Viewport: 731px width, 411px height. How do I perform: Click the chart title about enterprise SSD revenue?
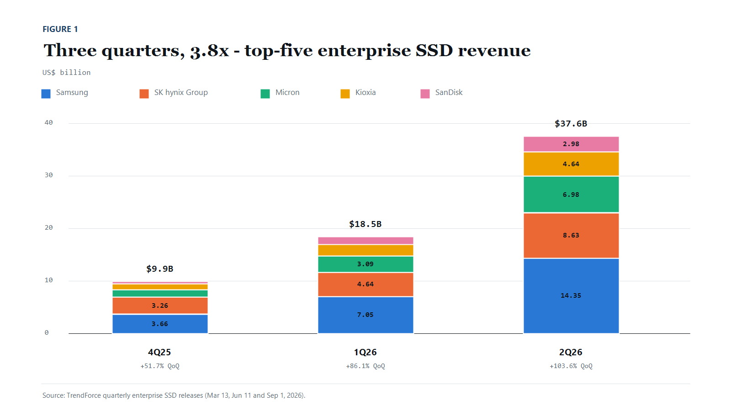(x=287, y=51)
